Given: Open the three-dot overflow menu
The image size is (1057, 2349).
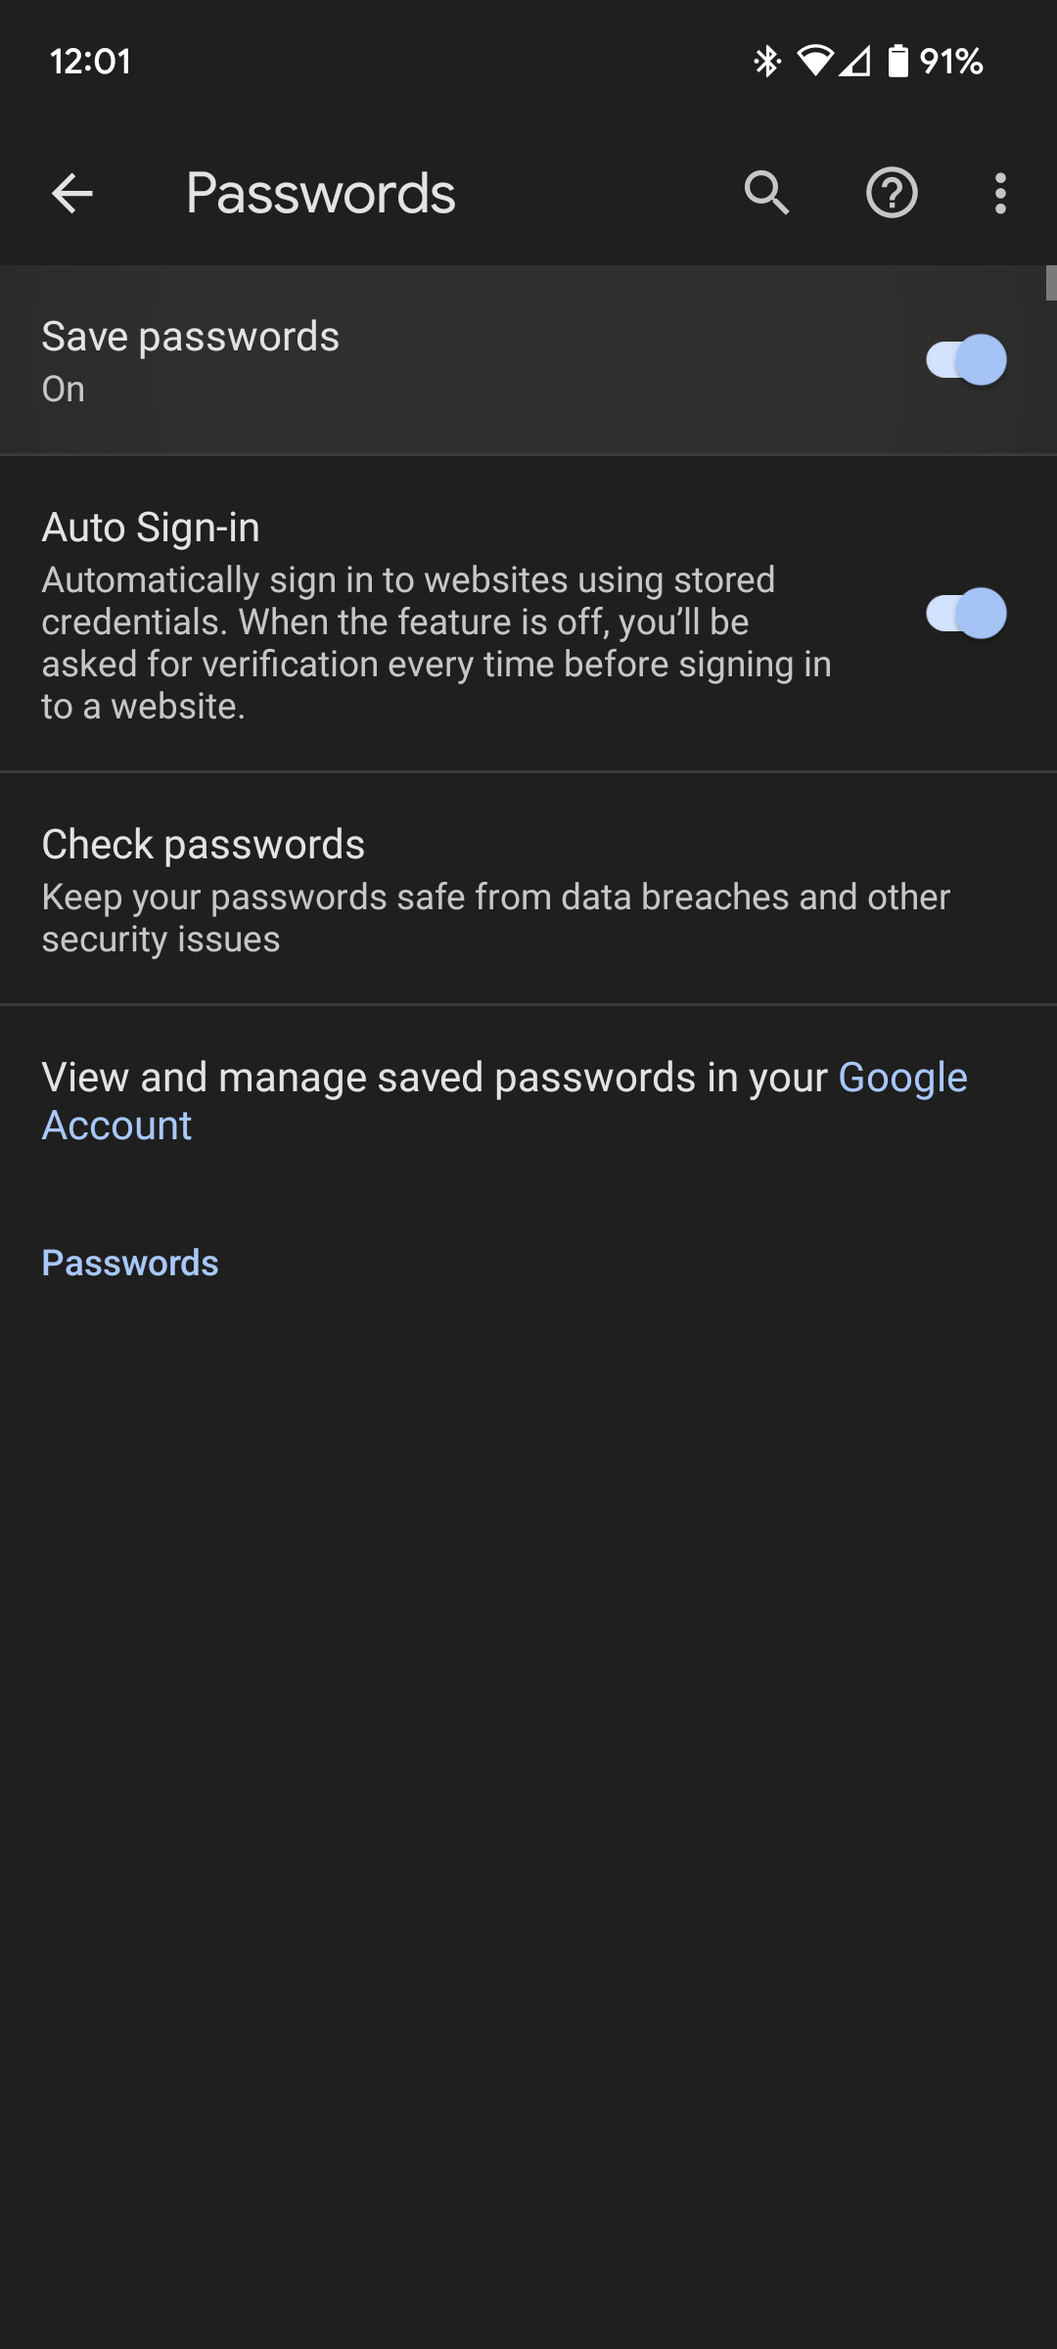Looking at the screenshot, I should click(999, 193).
